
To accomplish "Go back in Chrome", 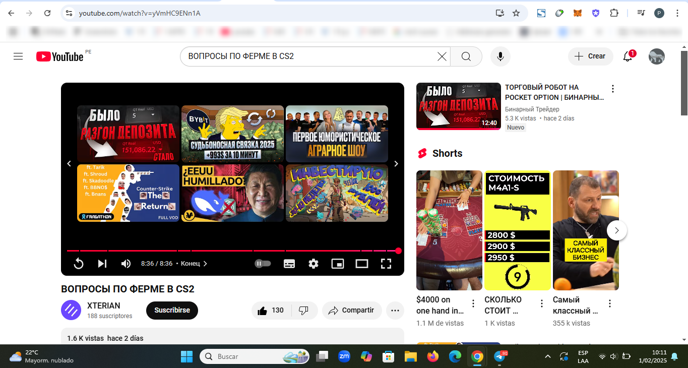I will point(11,13).
